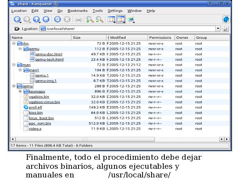Viewport: 250px width, 188px height.
Task: Collapse the top-level qemu folder
Action: (x=14, y=86)
